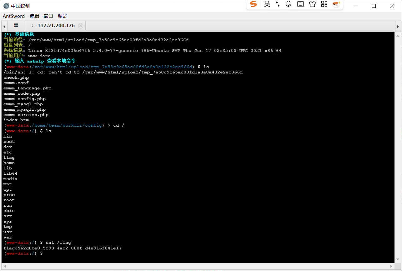Screen dimensions: 402x271
Task: Click the IME mascot avatar icon
Action: pos(336,4)
